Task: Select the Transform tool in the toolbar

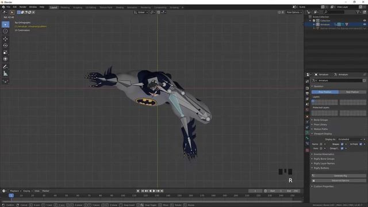Action: coord(5,59)
